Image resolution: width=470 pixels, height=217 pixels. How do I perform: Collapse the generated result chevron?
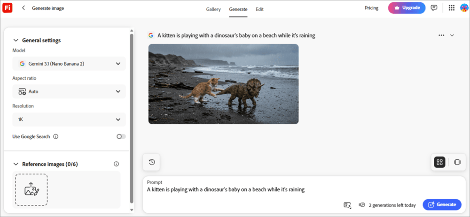[452, 35]
